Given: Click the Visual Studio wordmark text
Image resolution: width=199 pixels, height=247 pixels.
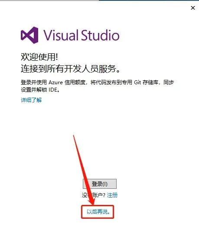Looking at the screenshot, I should coord(82,35).
